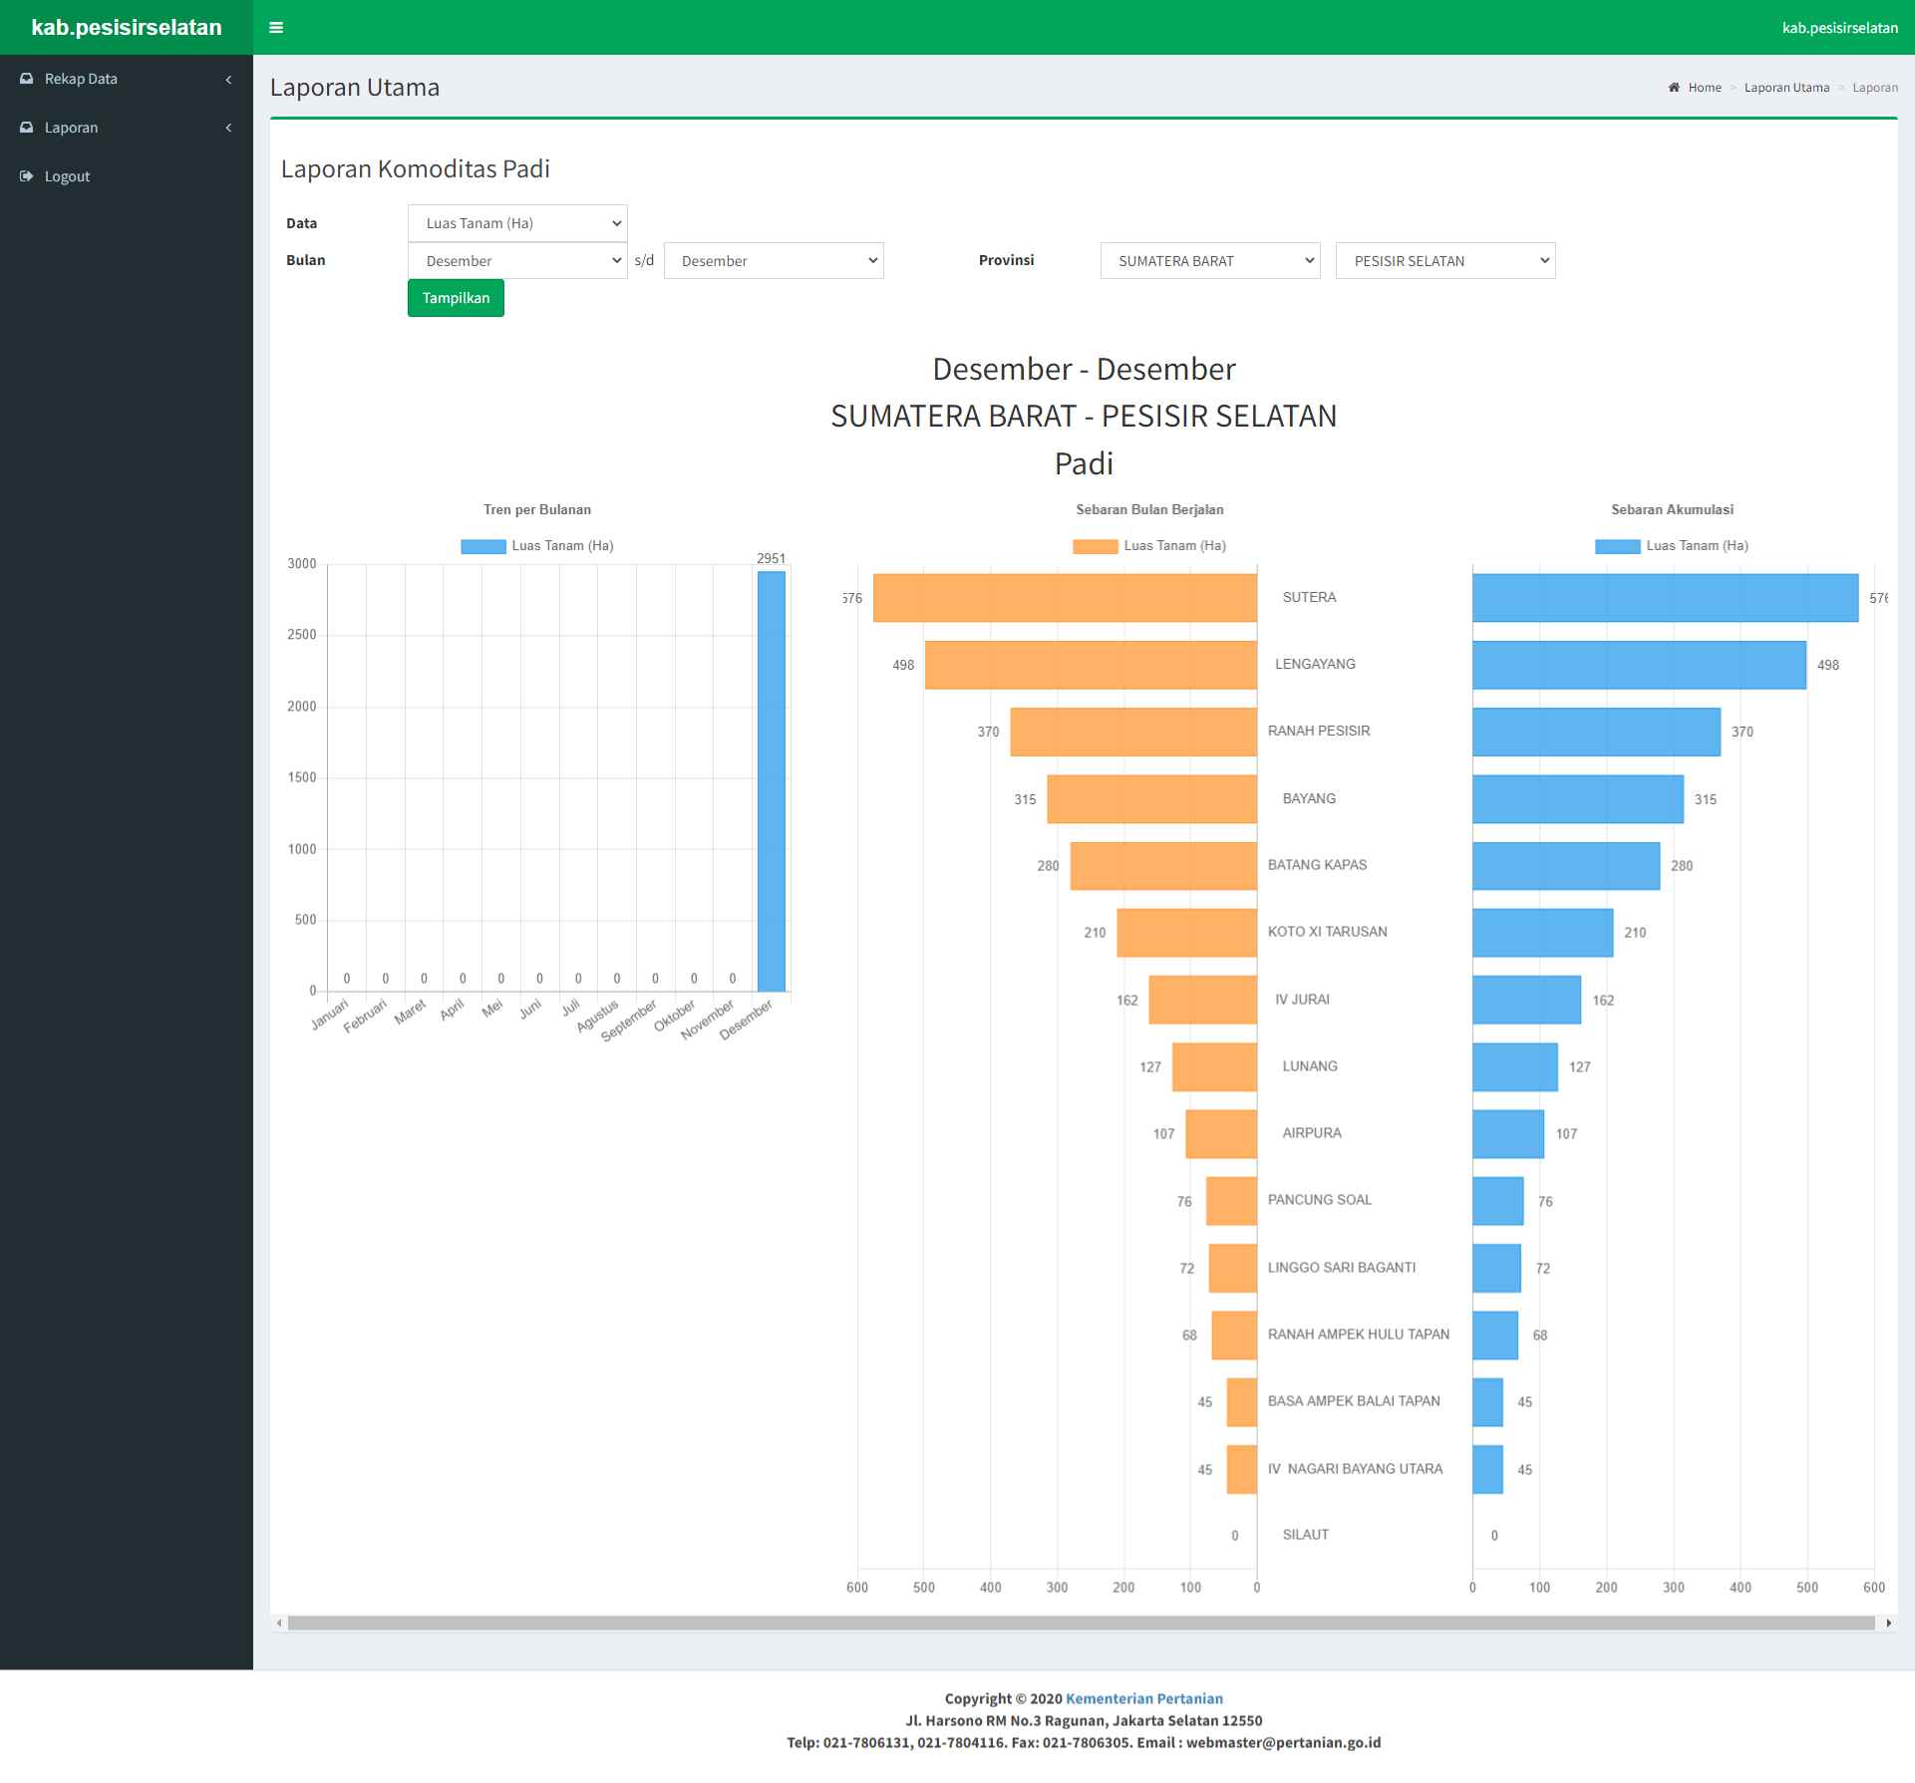Open the start month Bulan dropdown
This screenshot has width=1915, height=1783.
(x=517, y=261)
